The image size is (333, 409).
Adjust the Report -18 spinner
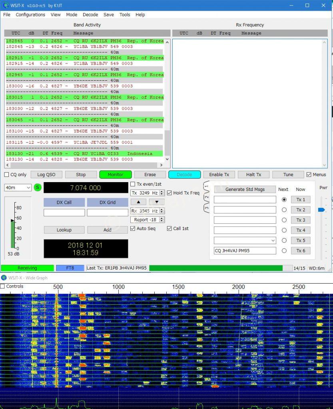coord(162,220)
